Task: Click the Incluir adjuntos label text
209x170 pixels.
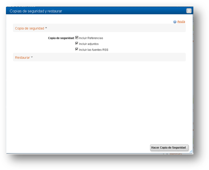Action: (x=89, y=44)
